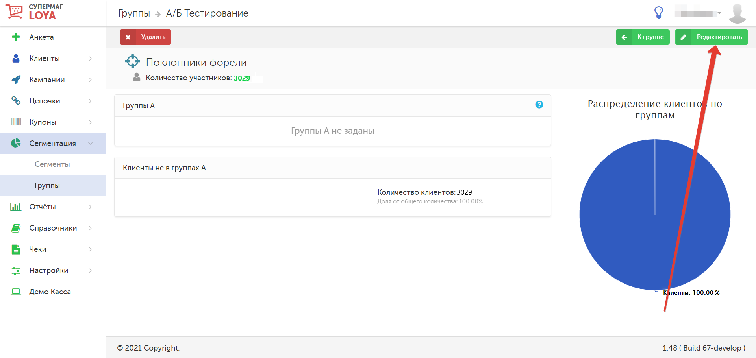Image resolution: width=756 pixels, height=358 pixels.
Task: Click the Распределение клиентов по группам title
Action: click(x=655, y=109)
